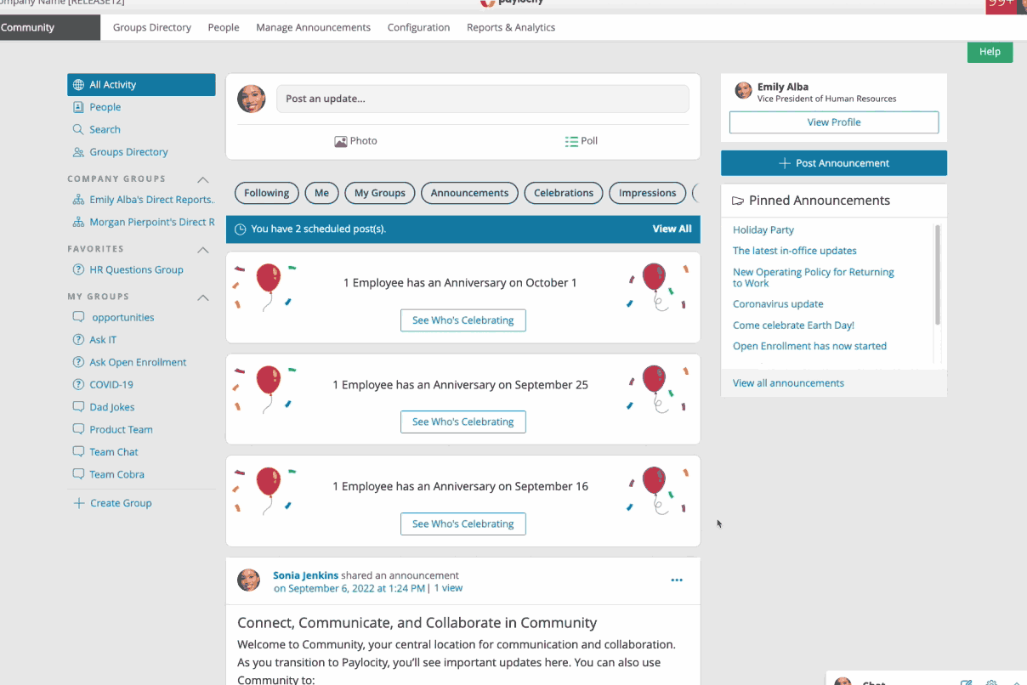Click View All scheduled posts
Viewport: 1027px width, 685px height.
coord(672,229)
